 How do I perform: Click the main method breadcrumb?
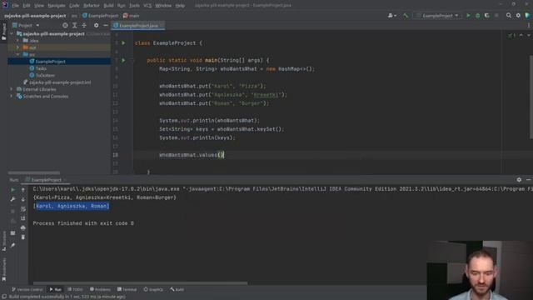point(132,16)
